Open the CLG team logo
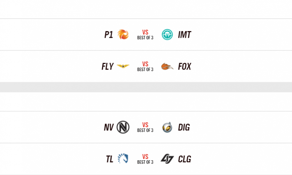This screenshot has height=175, width=292. tap(167, 159)
